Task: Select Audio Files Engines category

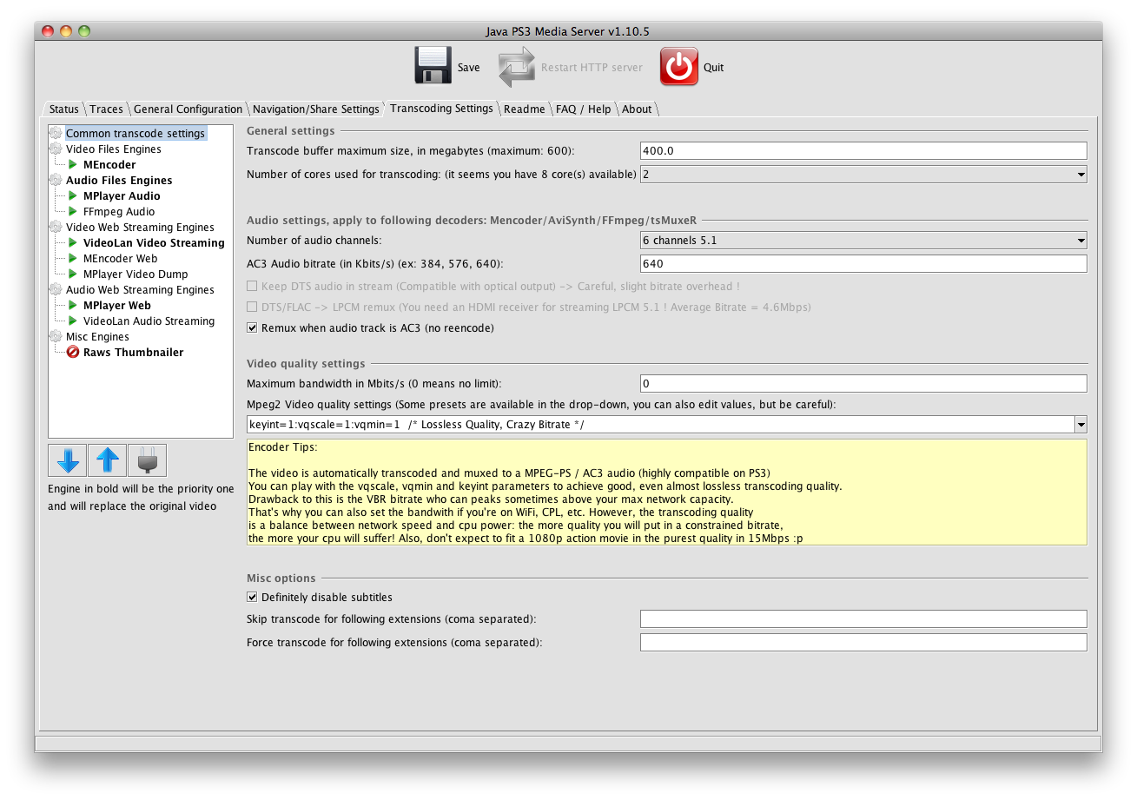Action: tap(119, 181)
